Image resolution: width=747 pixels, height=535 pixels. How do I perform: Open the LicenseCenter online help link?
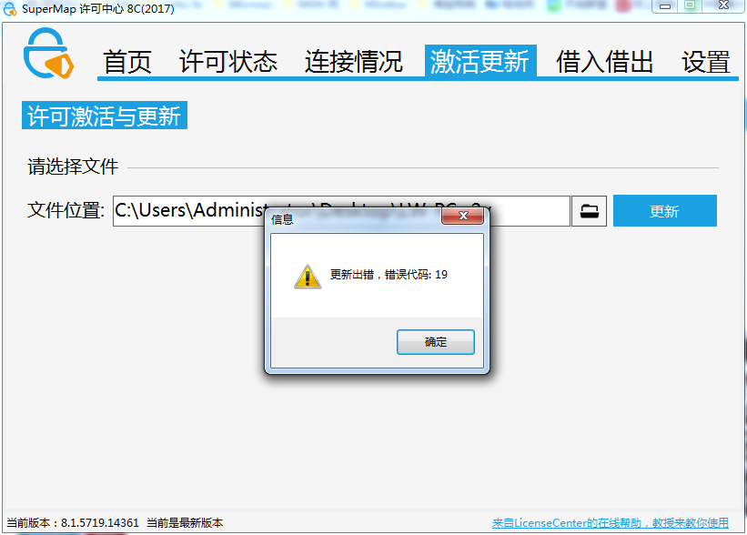pyautogui.click(x=611, y=523)
